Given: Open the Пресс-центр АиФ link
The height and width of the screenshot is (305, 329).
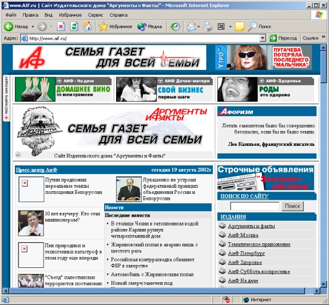Looking at the screenshot, I should tap(36, 170).
